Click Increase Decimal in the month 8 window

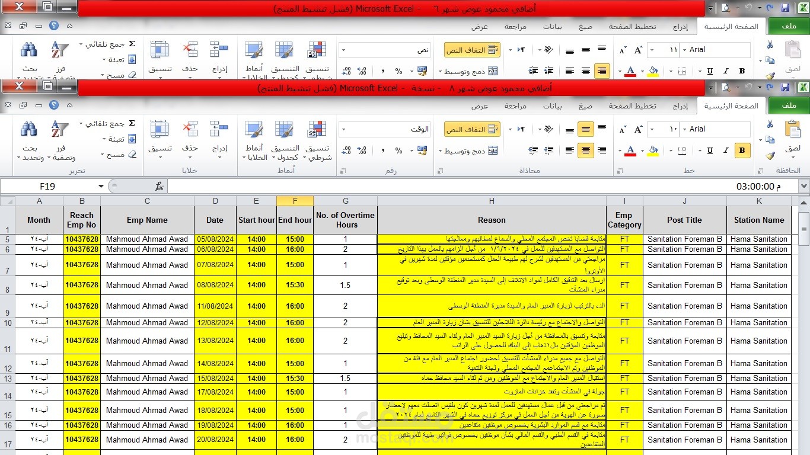[x=363, y=150]
